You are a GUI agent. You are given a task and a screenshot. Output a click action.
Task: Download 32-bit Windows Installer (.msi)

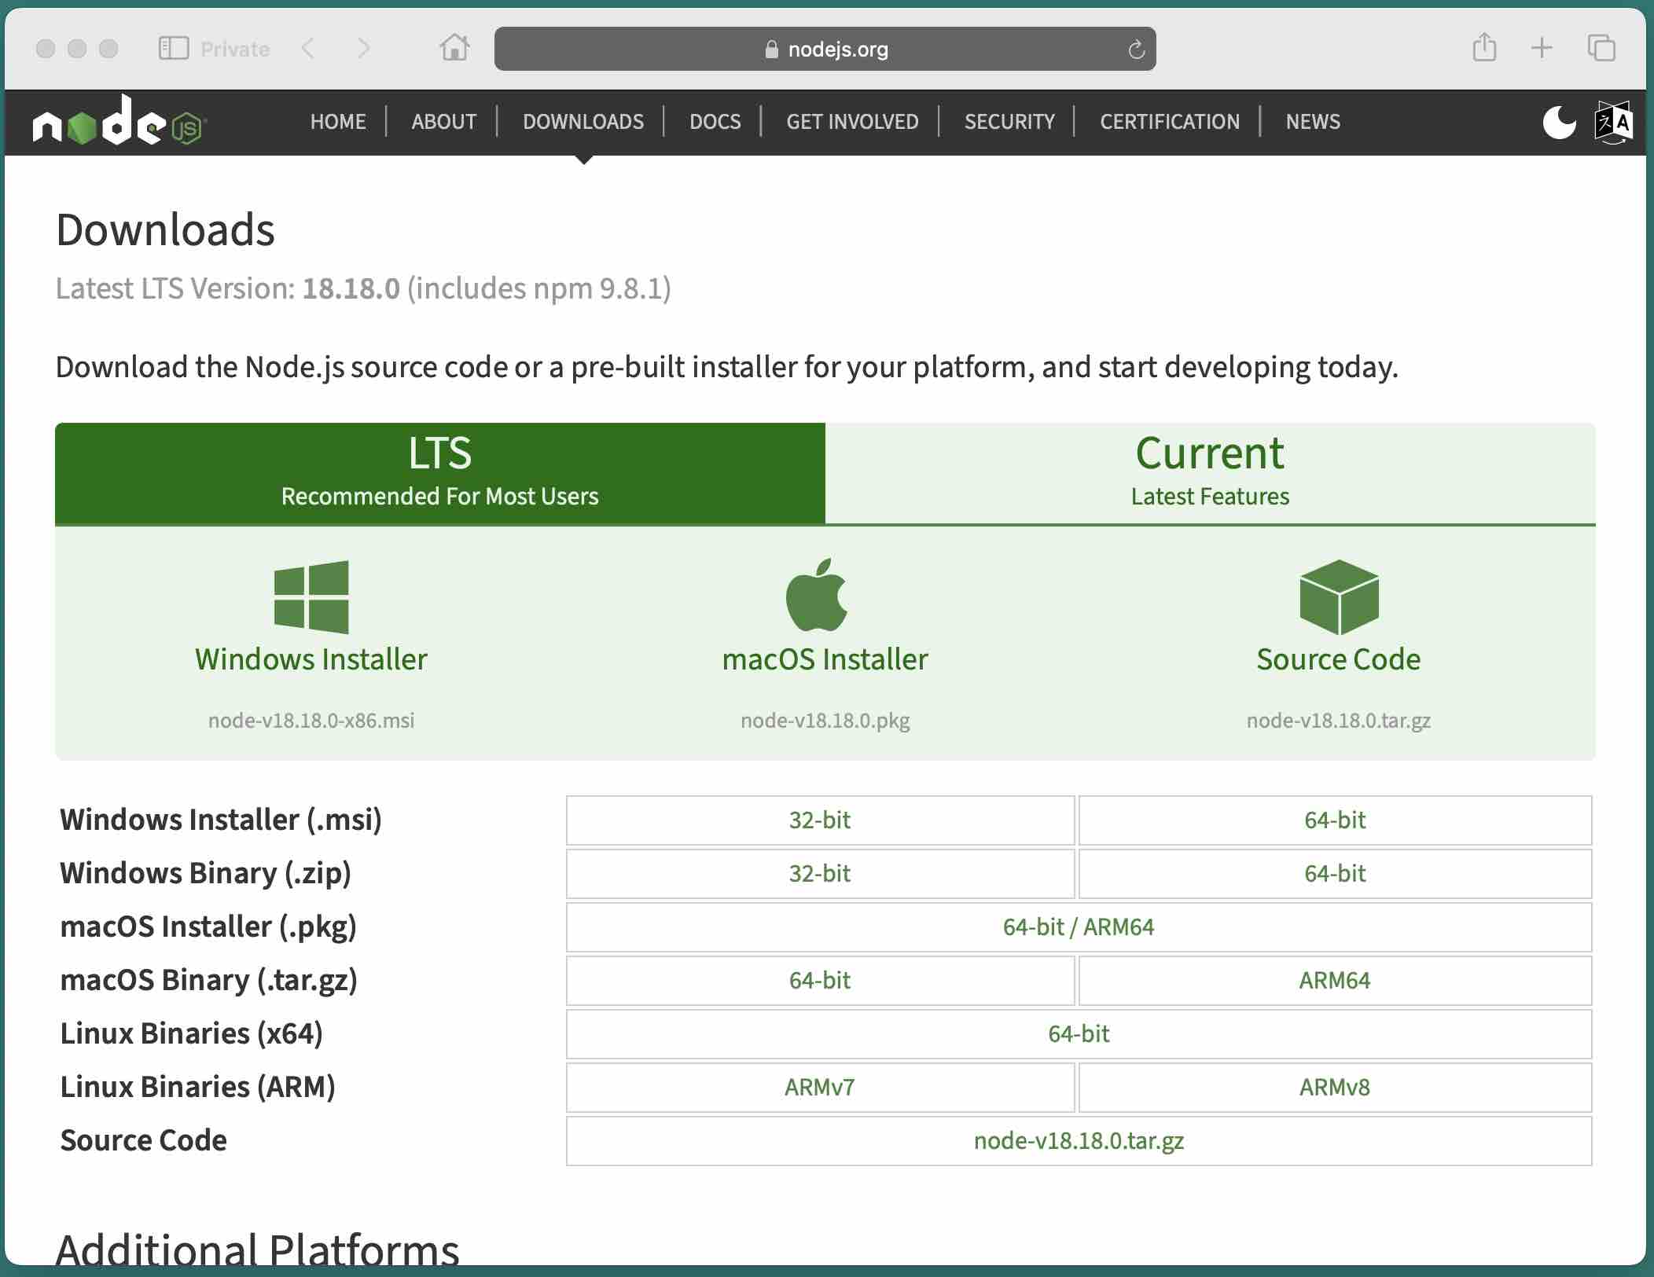tap(820, 820)
